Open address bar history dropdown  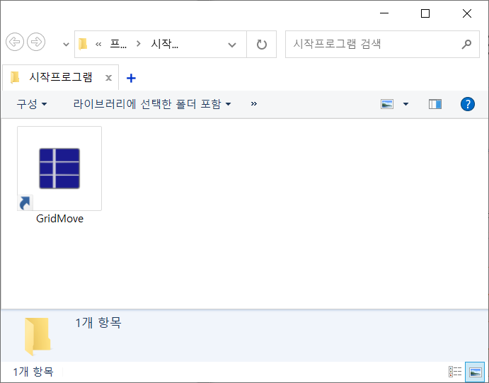tap(232, 45)
